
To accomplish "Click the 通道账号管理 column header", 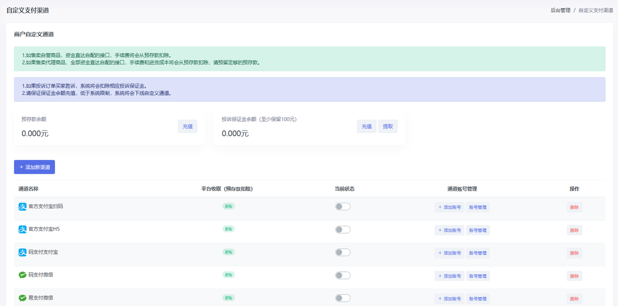I will (x=462, y=189).
